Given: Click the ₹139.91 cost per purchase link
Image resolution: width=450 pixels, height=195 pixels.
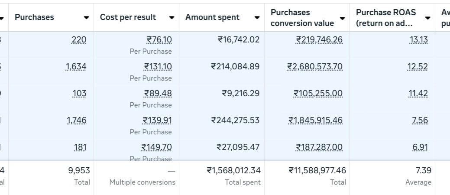Looking at the screenshot, I should click(157, 120).
